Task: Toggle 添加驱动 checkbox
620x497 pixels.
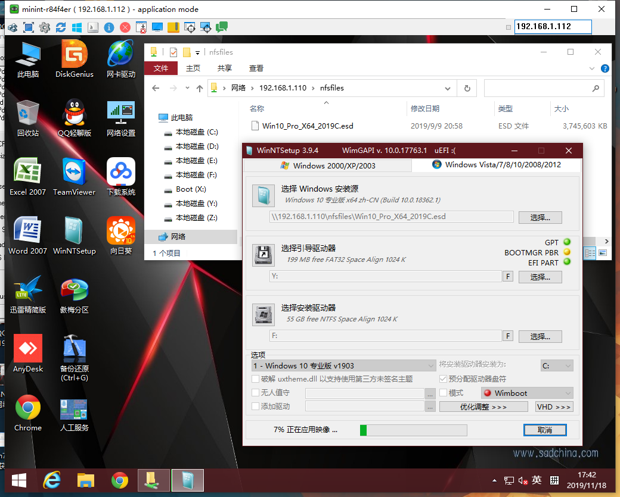Action: coord(255,406)
